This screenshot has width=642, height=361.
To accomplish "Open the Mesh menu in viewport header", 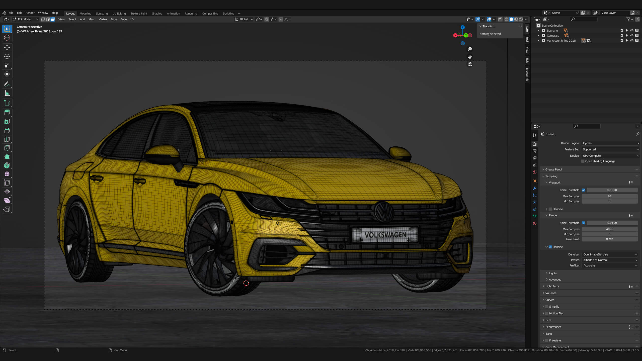I will 92,19.
